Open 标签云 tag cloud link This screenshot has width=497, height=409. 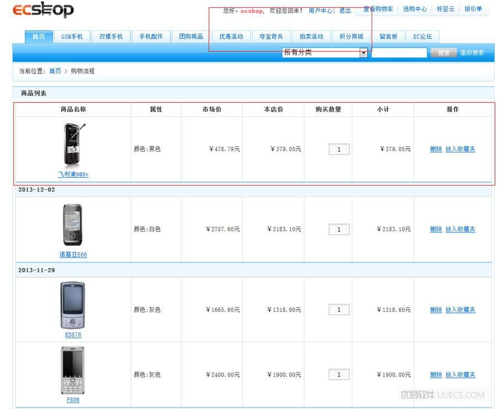445,9
